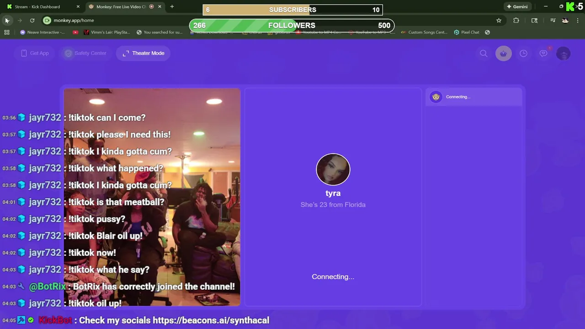The image size is (585, 329).
Task: Open Custom Songs Cent... bookmark
Action: tap(424, 32)
